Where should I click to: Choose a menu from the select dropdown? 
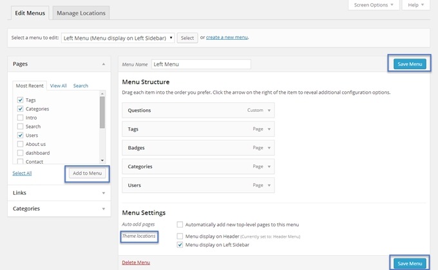(117, 38)
